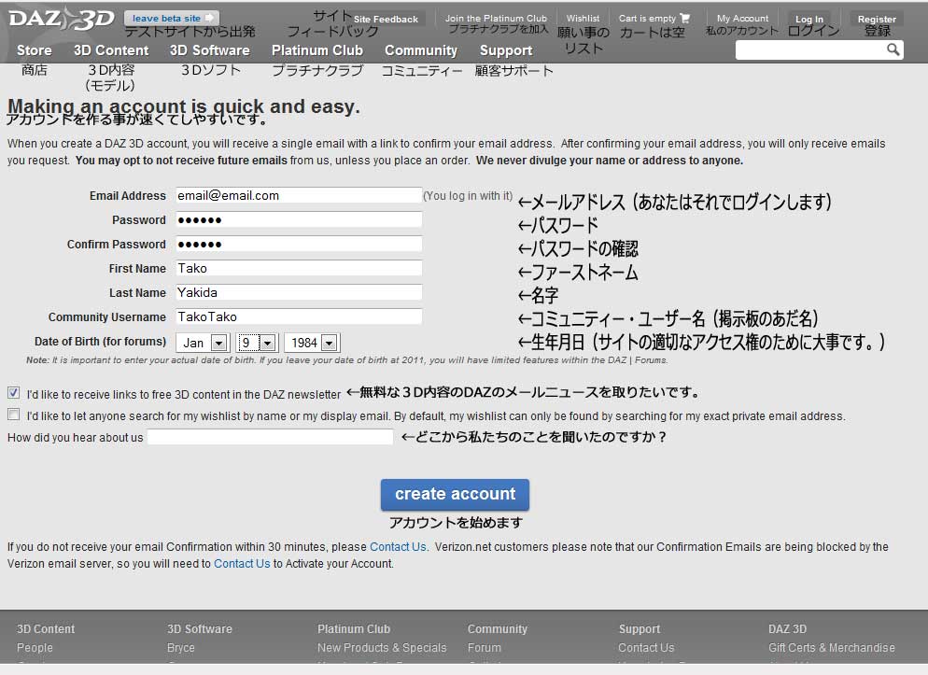Click the DAZ 3D logo
Viewport: 928px width, 675px height.
click(62, 19)
